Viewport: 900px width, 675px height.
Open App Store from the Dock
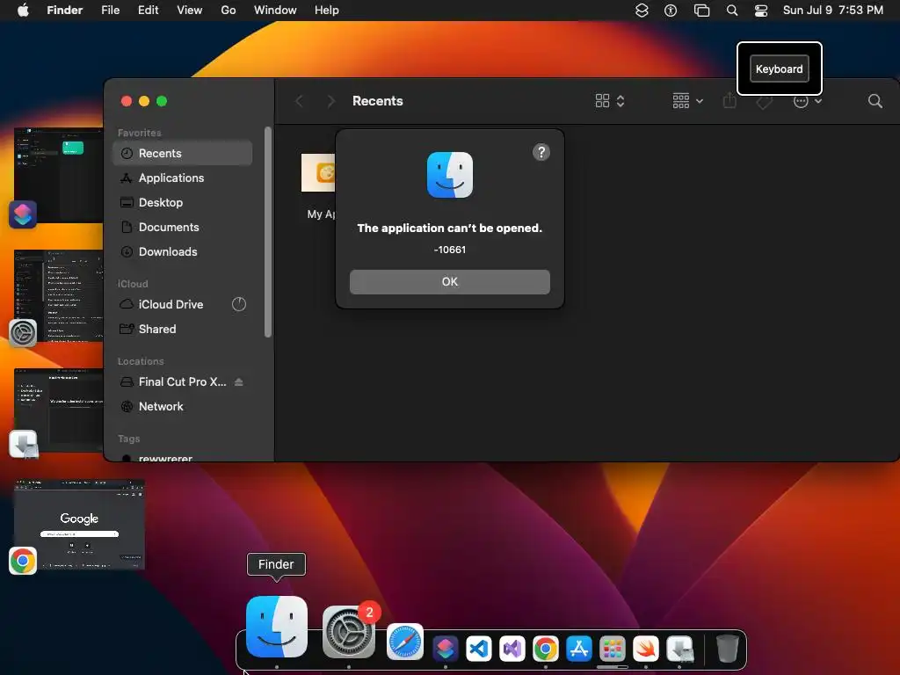pos(578,649)
